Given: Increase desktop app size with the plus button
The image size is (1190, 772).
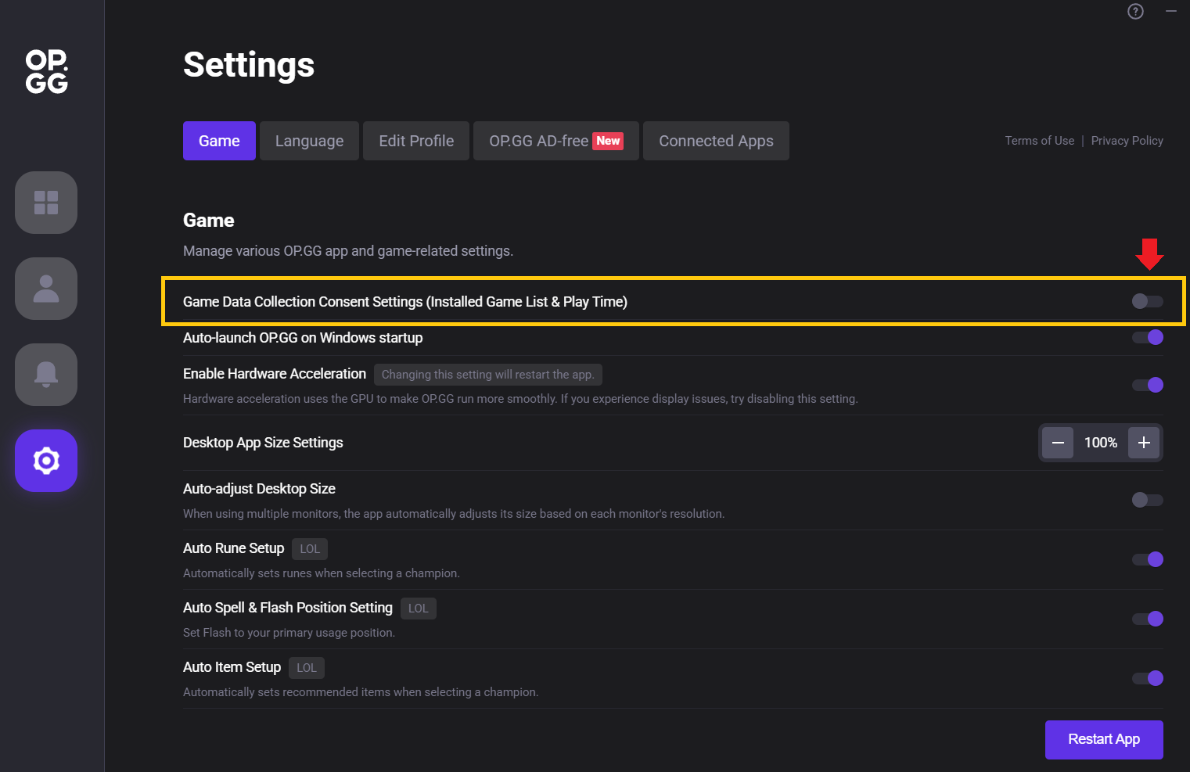Looking at the screenshot, I should click(x=1144, y=443).
